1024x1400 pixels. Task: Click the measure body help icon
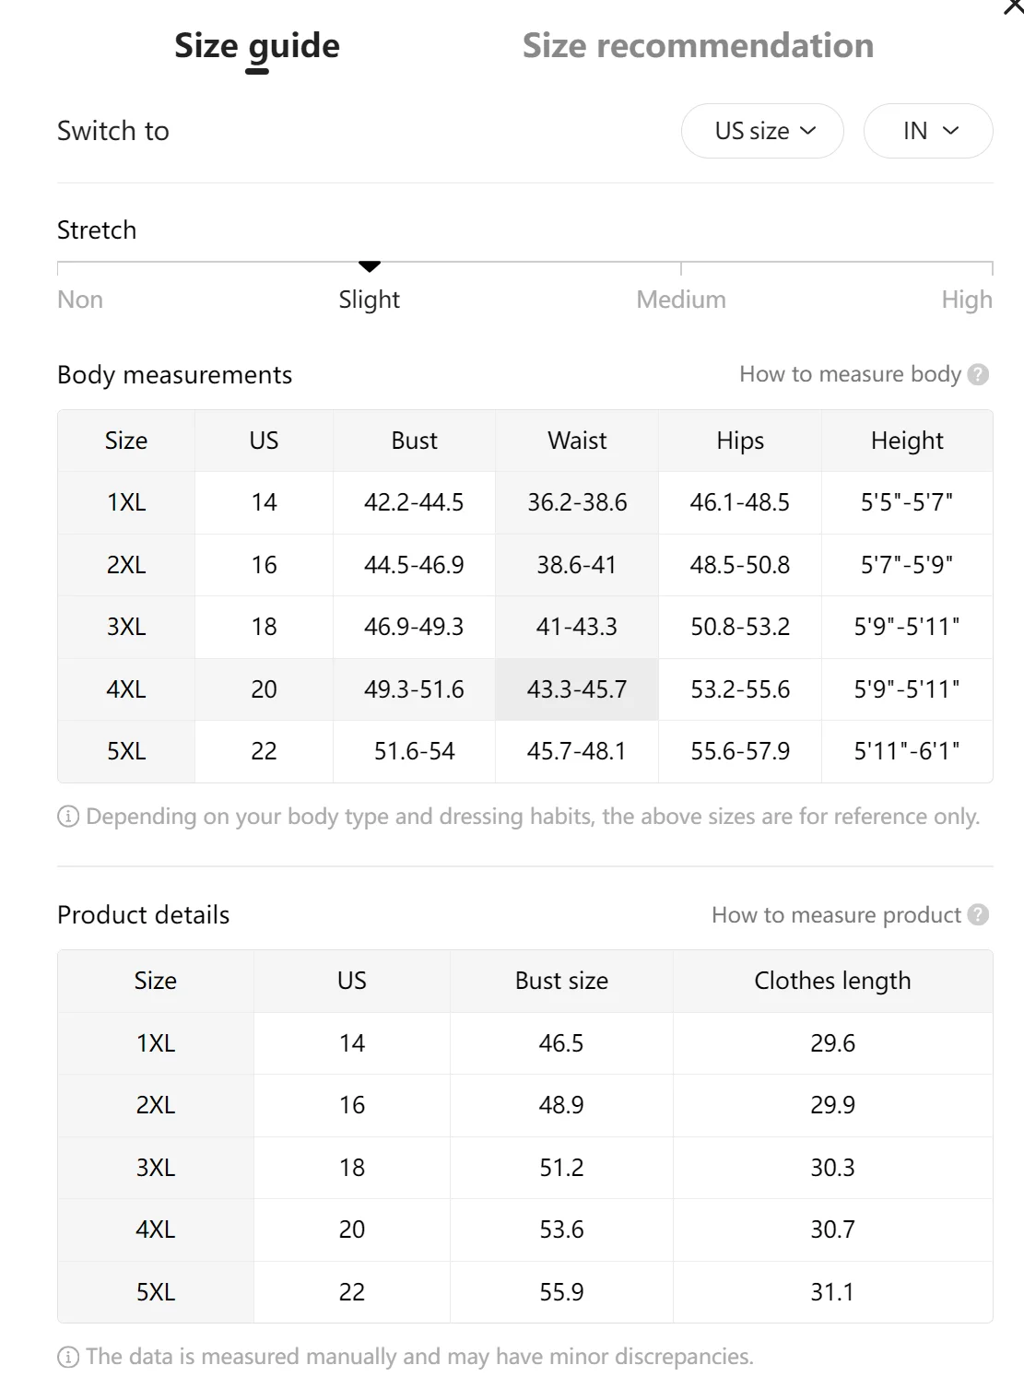pos(979,375)
